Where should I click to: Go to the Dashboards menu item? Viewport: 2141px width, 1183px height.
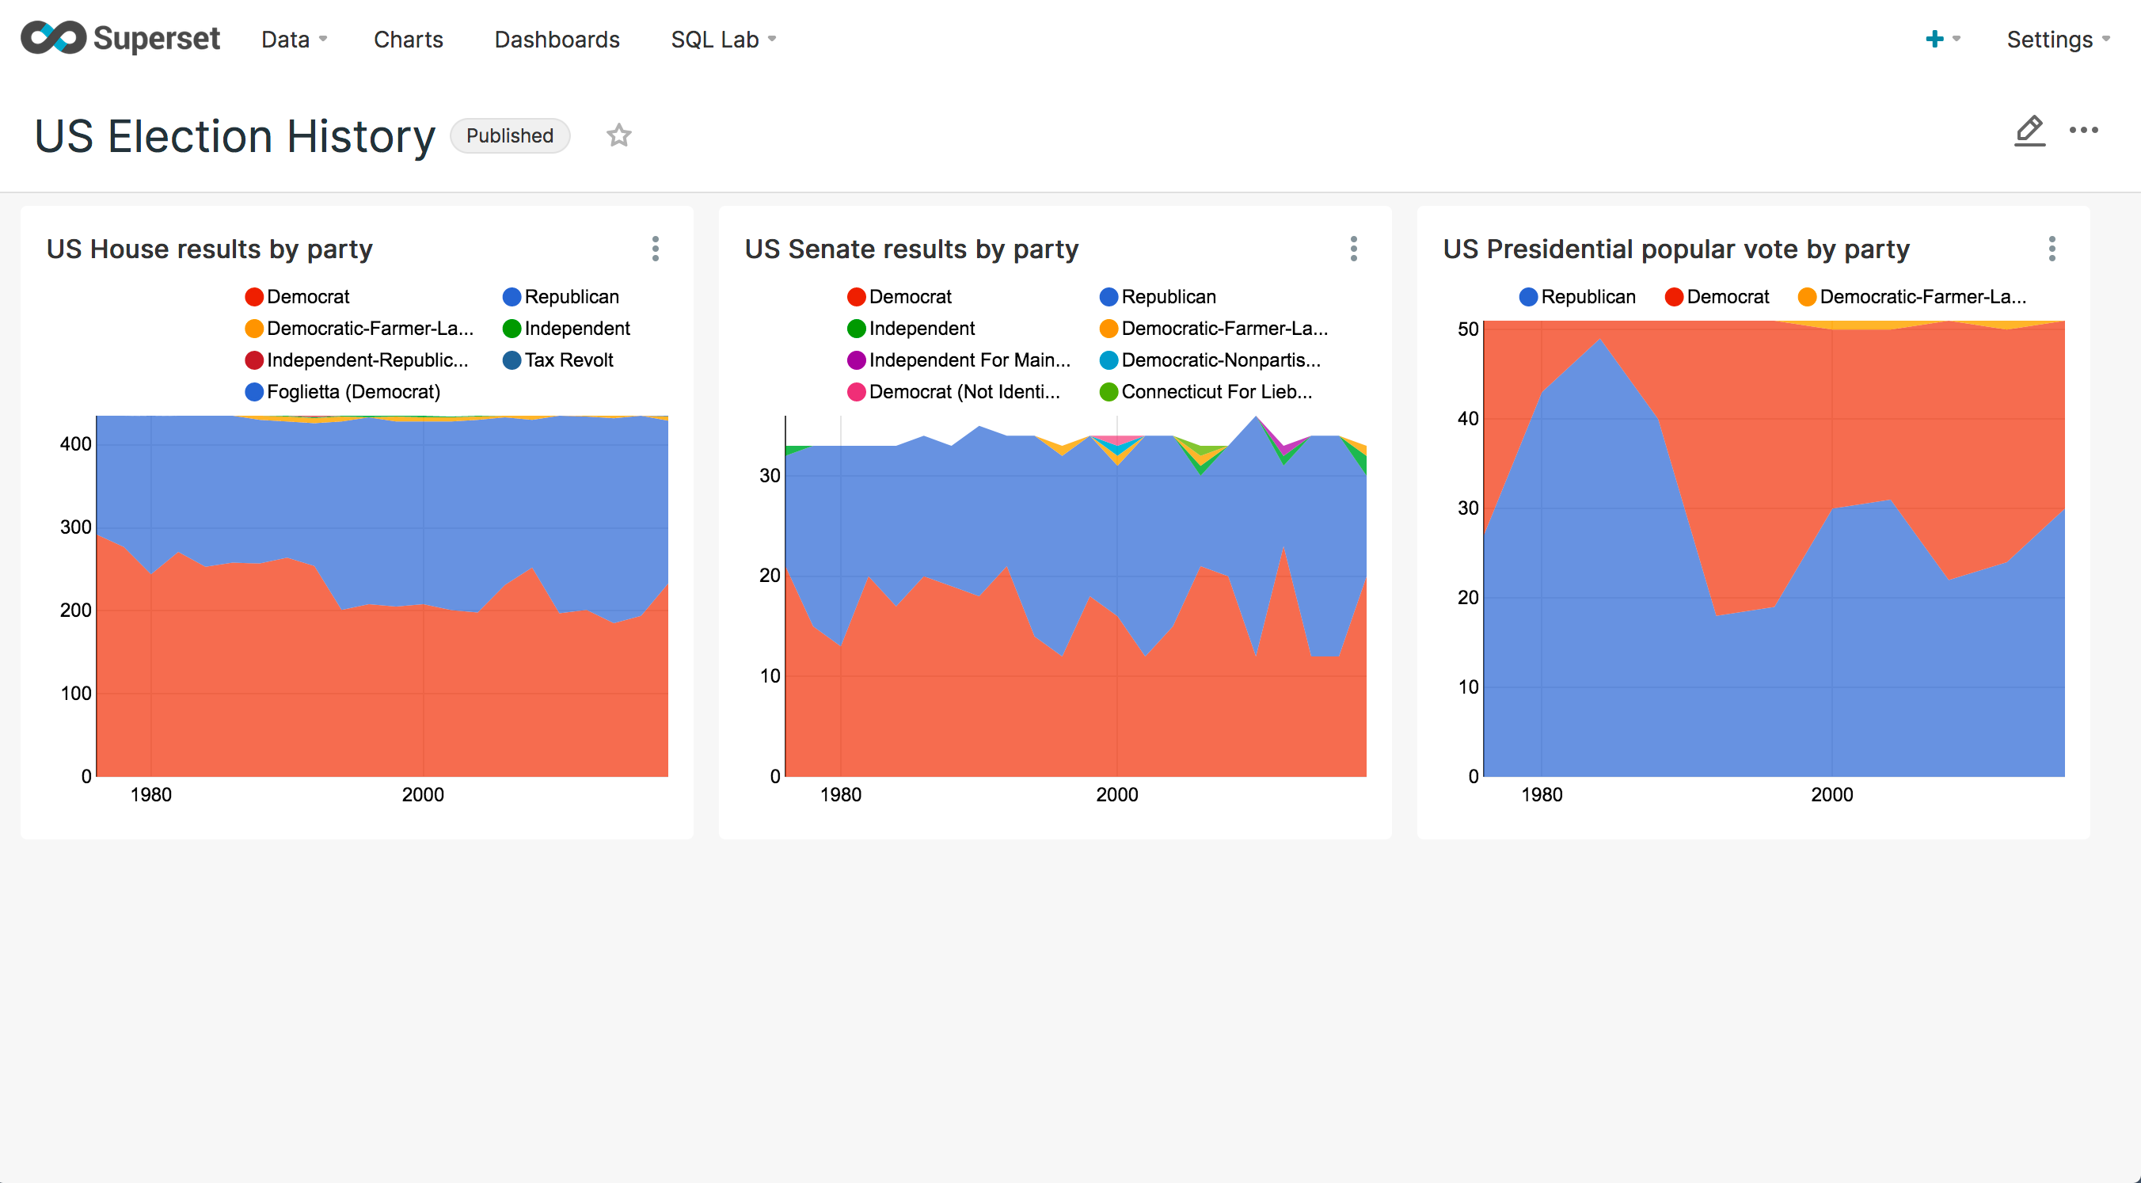click(x=557, y=39)
